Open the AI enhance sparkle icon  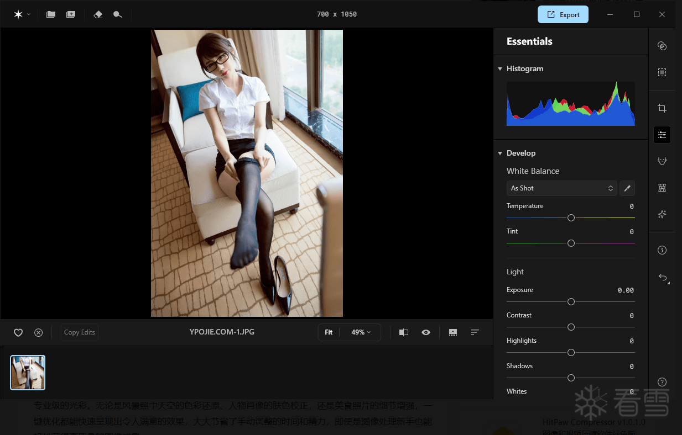click(x=662, y=214)
